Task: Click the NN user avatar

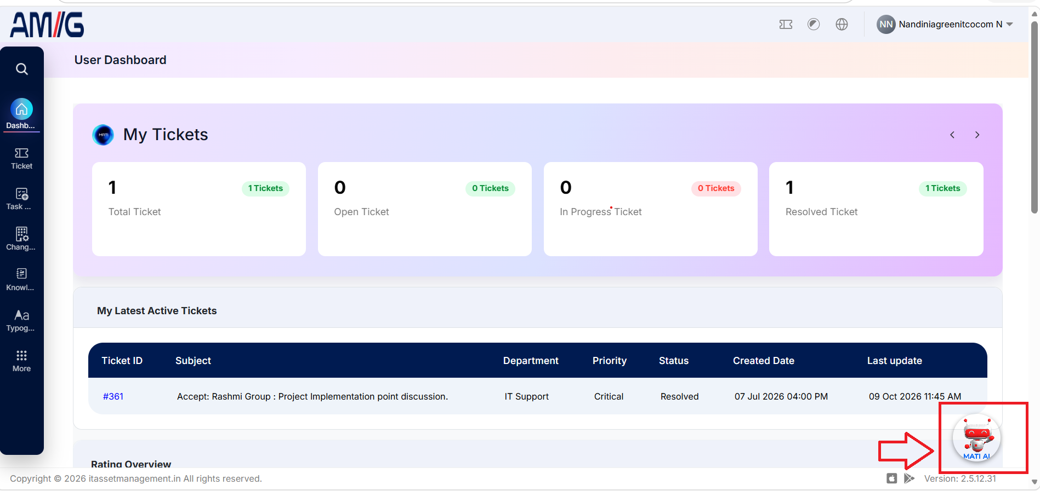Action: 886,24
